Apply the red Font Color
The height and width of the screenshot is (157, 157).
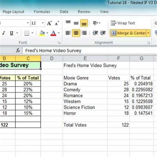[53, 33]
